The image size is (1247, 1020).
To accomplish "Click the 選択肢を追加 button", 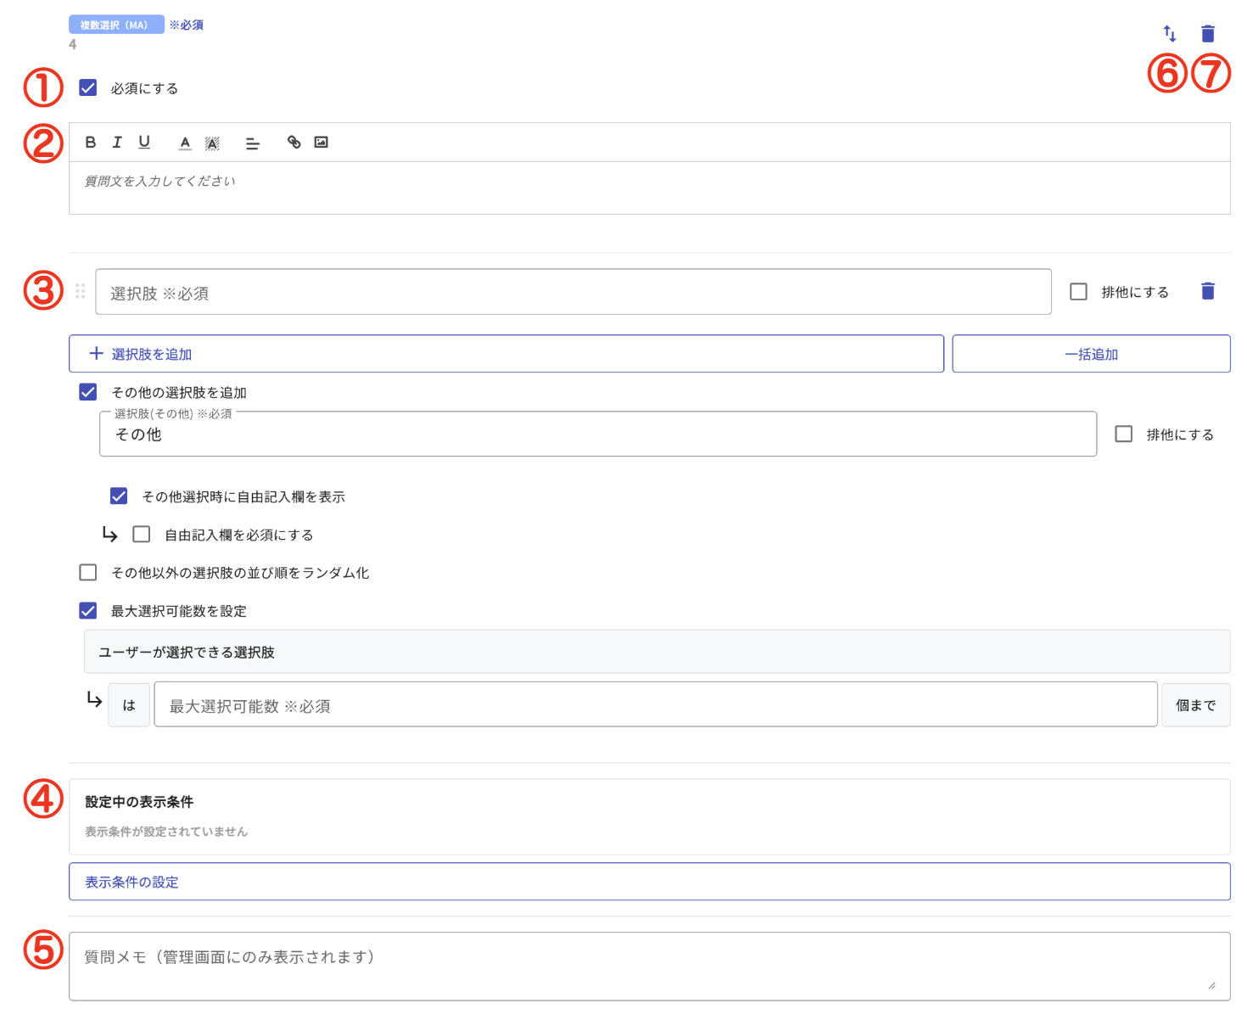I will pos(506,353).
